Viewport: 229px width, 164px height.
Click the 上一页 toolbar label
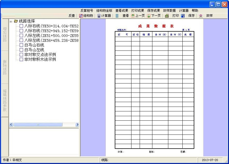pyautogui.click(x=140, y=16)
